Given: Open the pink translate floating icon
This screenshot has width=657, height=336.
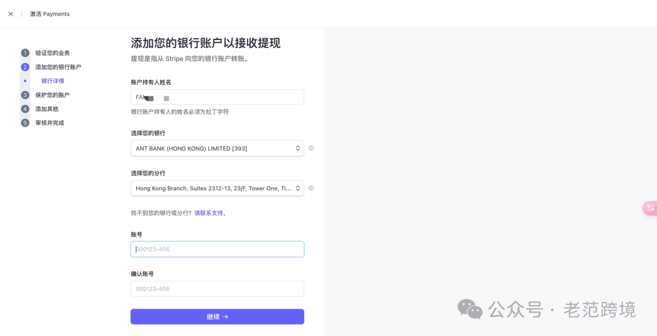Looking at the screenshot, I should click(x=650, y=208).
